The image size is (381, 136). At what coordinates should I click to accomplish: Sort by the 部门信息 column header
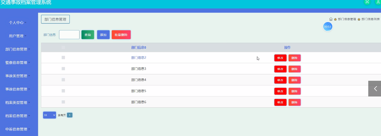click(x=139, y=47)
